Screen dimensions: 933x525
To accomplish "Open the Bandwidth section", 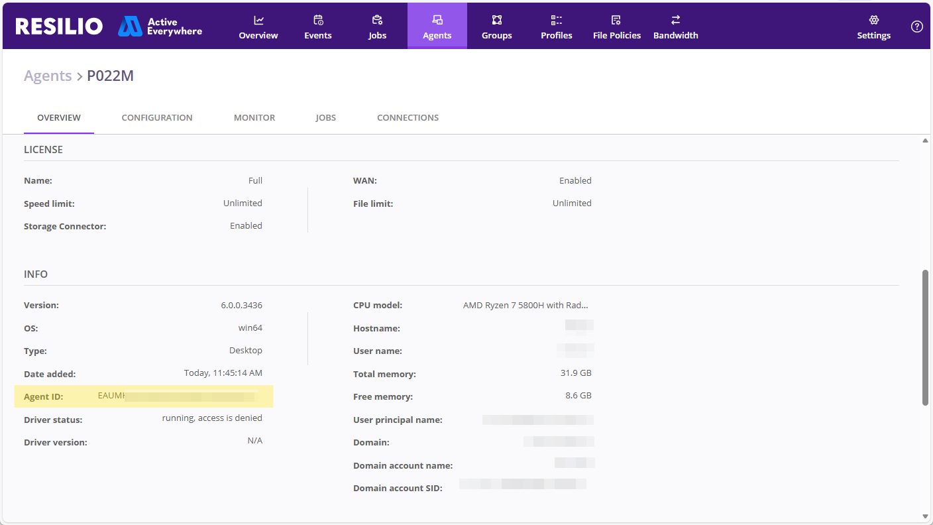I will pos(676,27).
